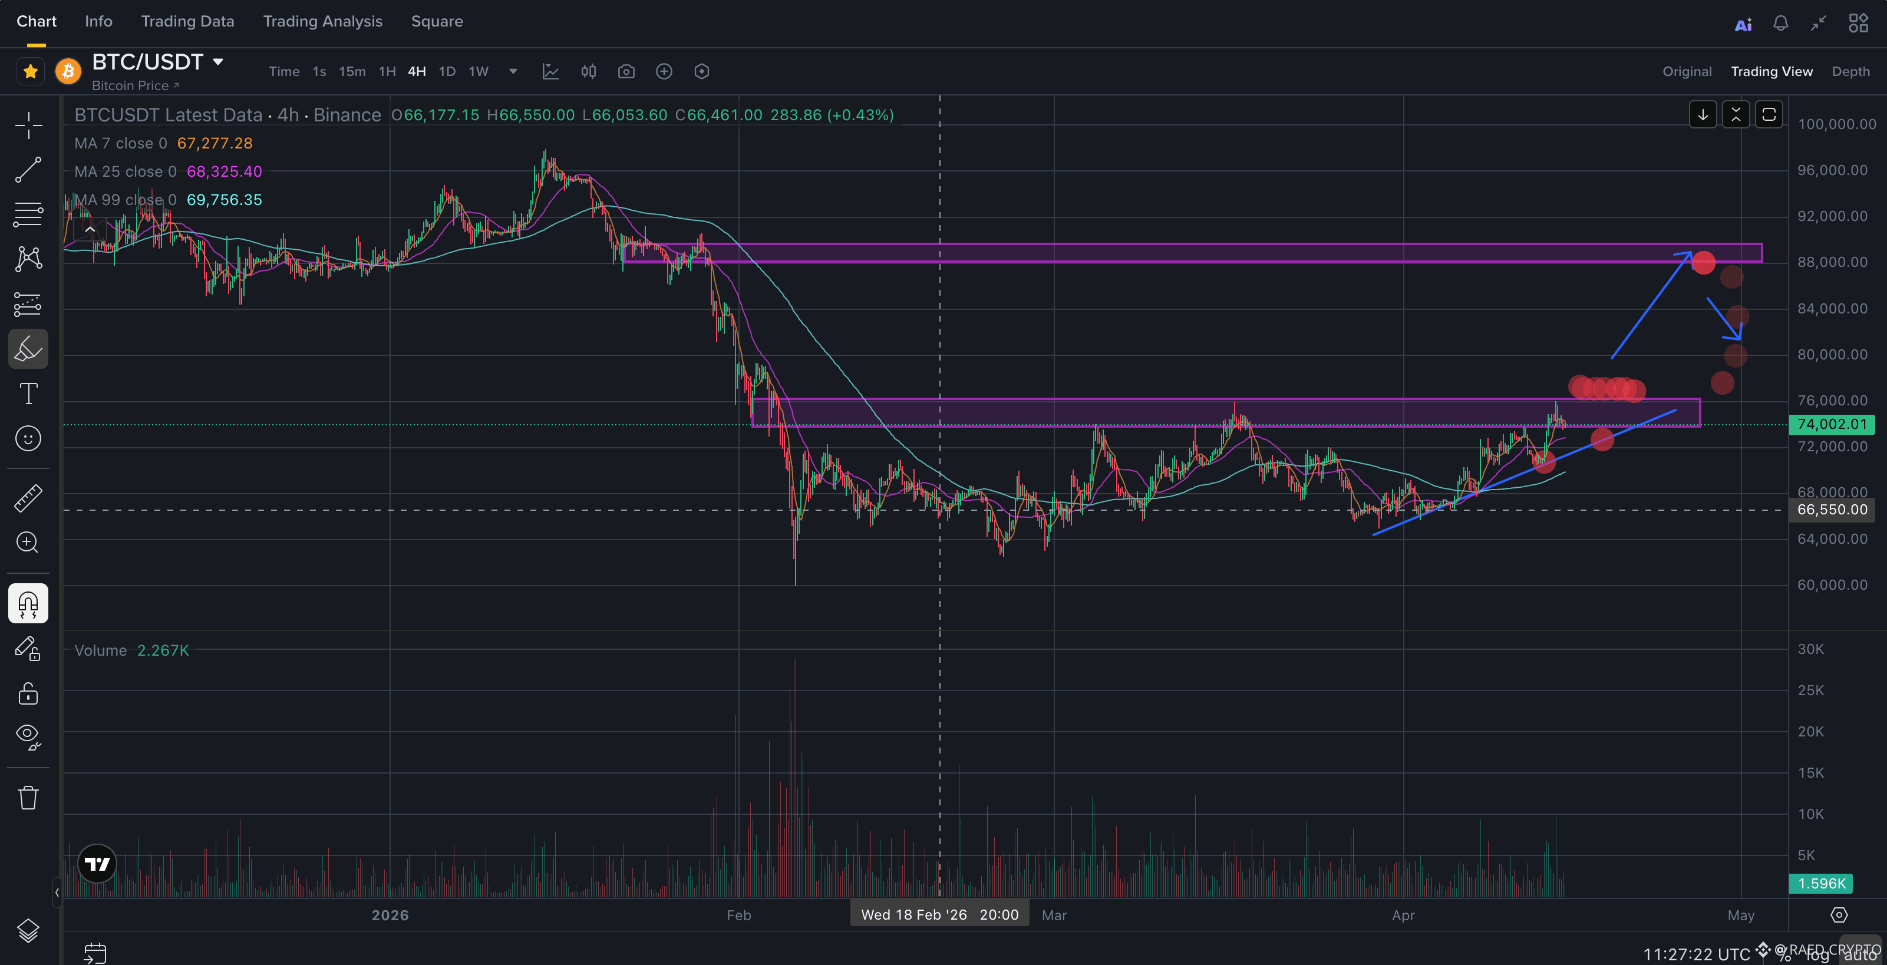Image resolution: width=1887 pixels, height=965 pixels.
Task: Click the collapse fullscreen arrows icon
Action: pos(1818,24)
